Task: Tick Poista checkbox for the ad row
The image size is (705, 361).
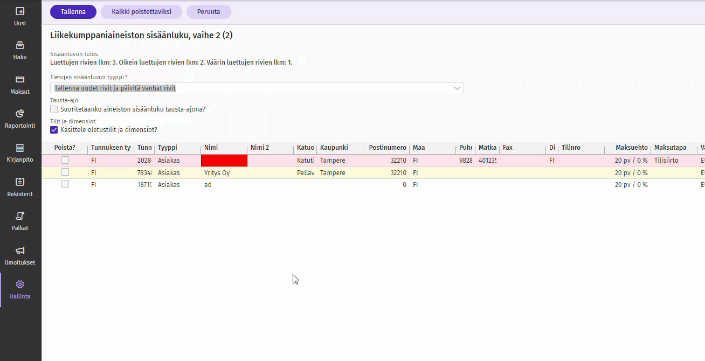Action: pos(65,184)
